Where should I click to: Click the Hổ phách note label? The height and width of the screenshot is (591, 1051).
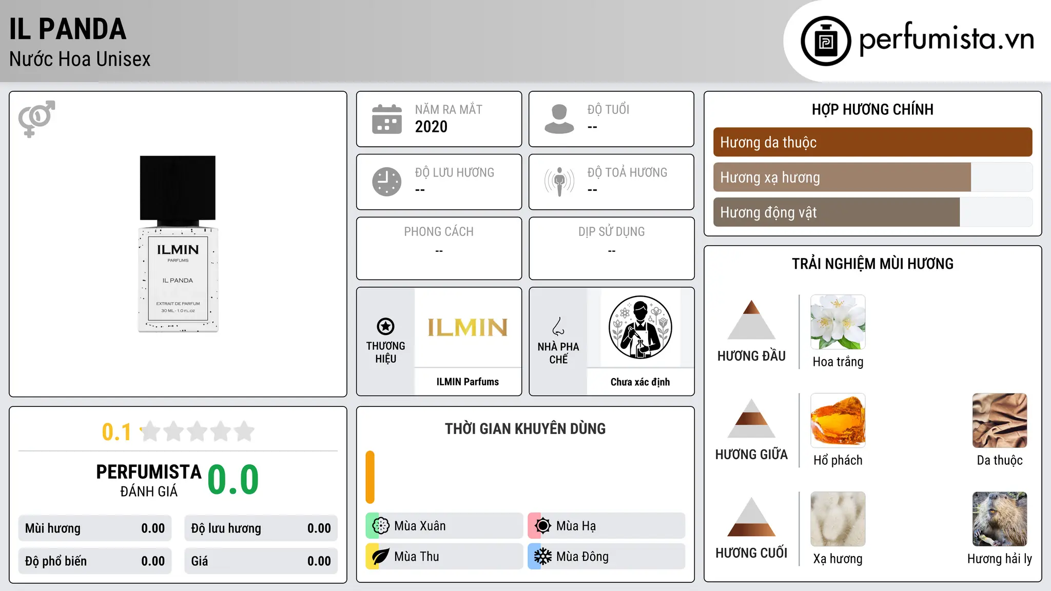click(x=838, y=460)
